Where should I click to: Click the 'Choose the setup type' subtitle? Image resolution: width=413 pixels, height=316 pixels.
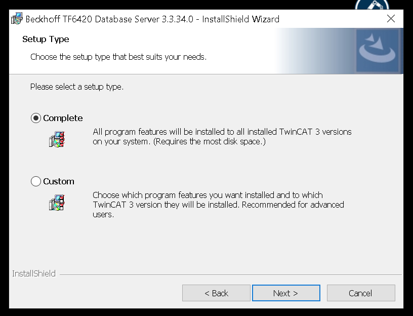tap(118, 57)
